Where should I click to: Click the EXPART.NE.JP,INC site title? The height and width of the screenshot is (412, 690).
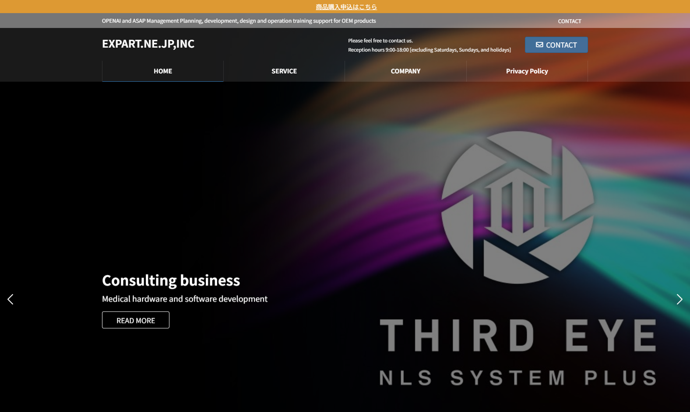[x=148, y=44]
